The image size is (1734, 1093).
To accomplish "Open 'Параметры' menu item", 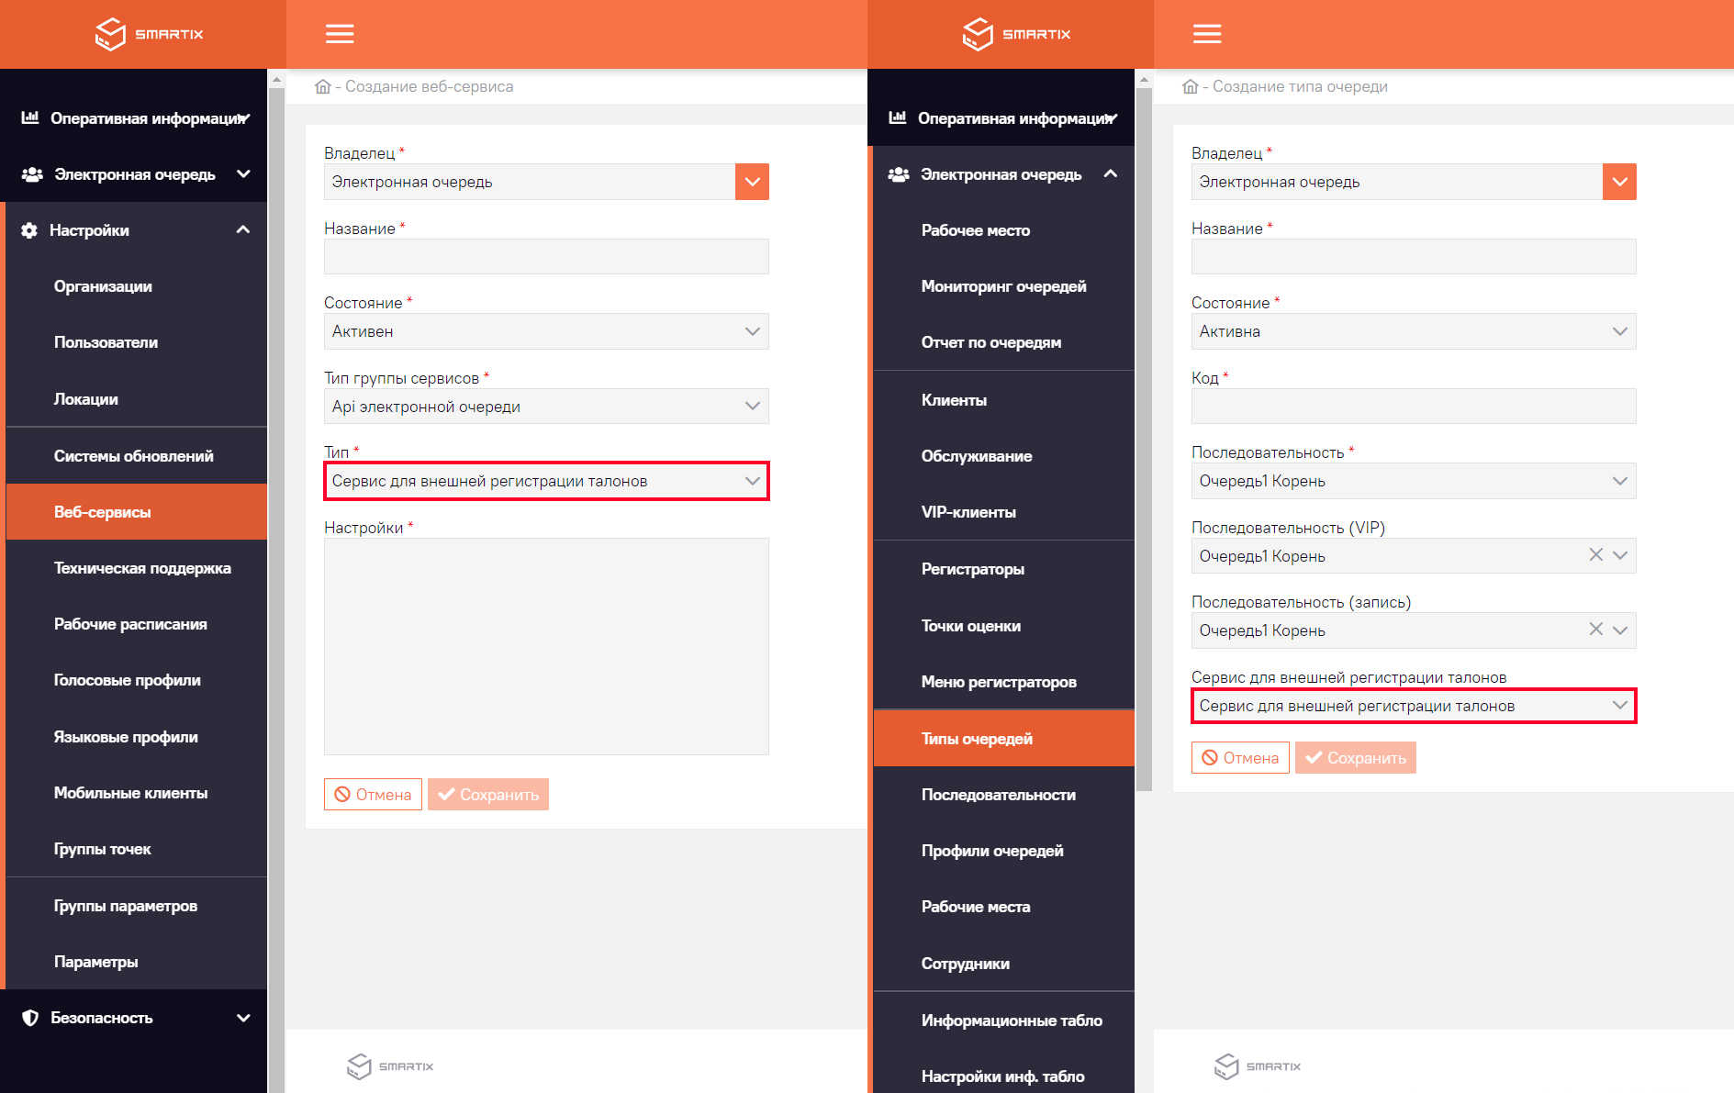I will pyautogui.click(x=137, y=962).
